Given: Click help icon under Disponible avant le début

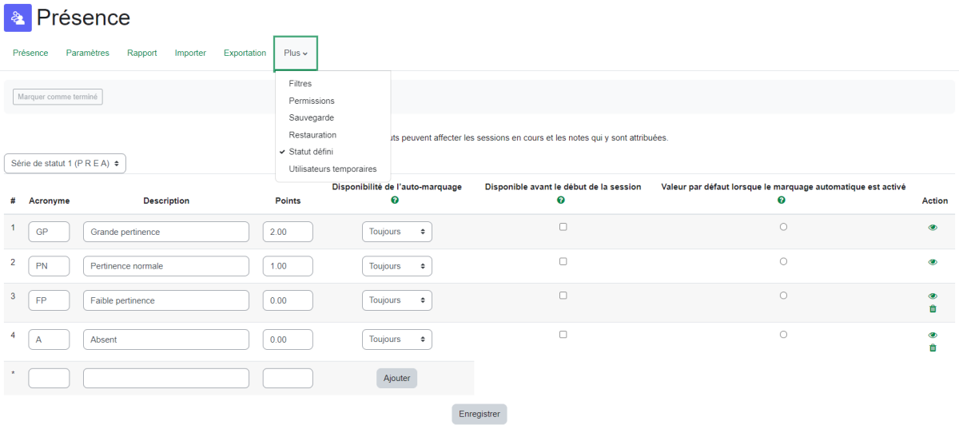Looking at the screenshot, I should point(563,201).
